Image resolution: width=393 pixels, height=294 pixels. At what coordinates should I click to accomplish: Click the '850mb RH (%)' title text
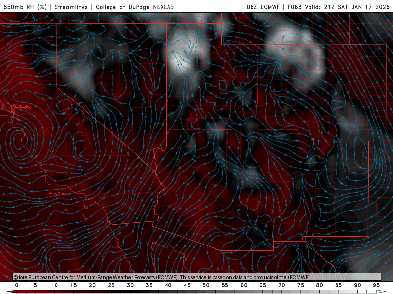pos(25,7)
